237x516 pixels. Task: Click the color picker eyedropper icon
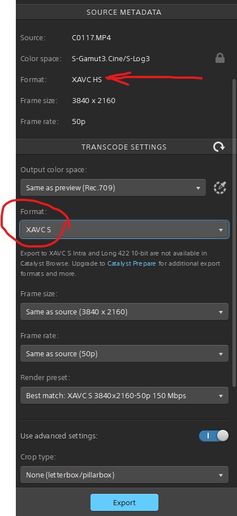220,188
